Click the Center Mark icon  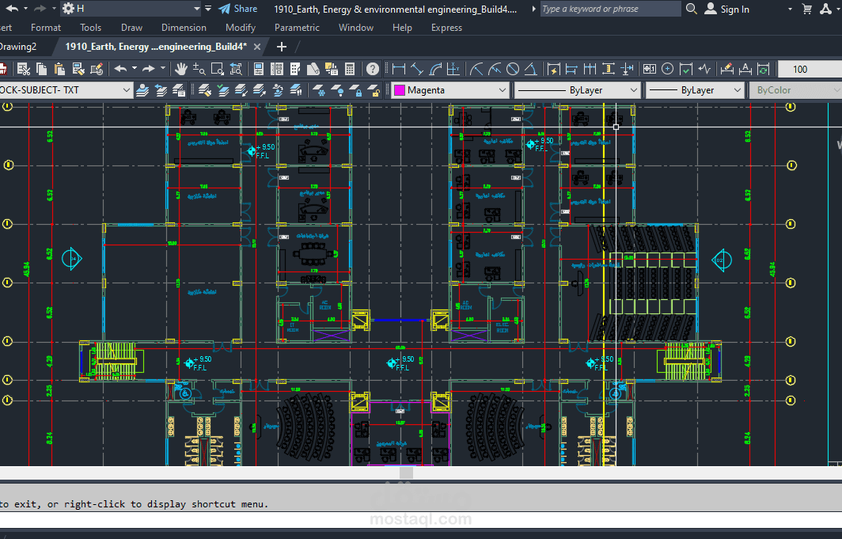[667, 69]
